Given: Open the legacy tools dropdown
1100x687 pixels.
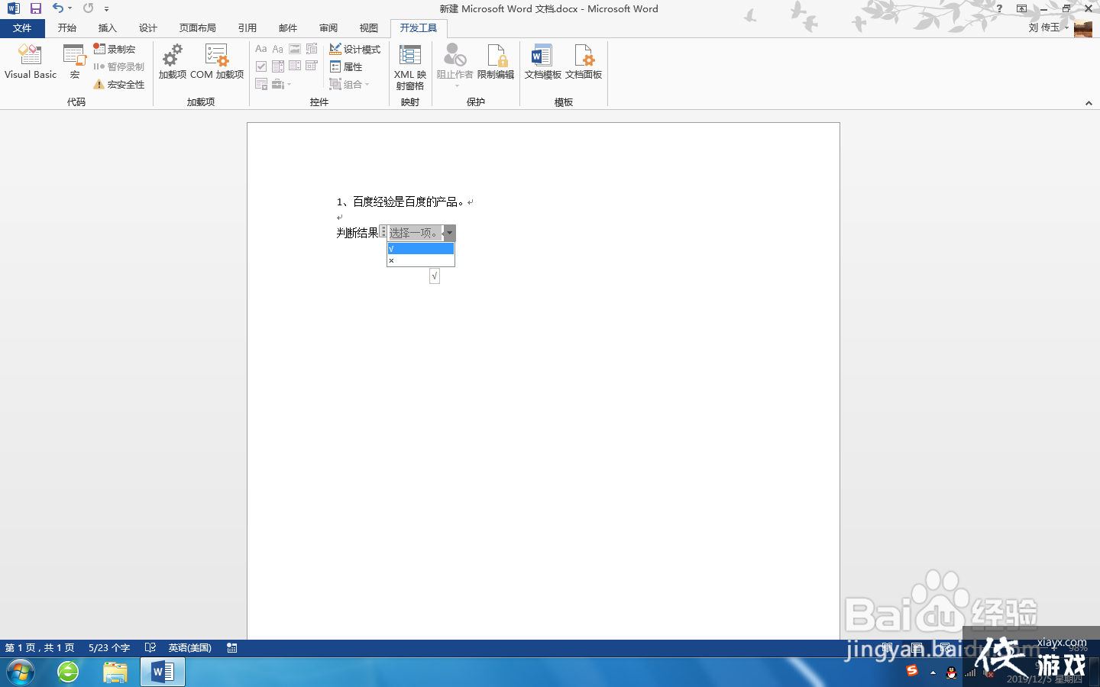Looking at the screenshot, I should click(x=282, y=84).
